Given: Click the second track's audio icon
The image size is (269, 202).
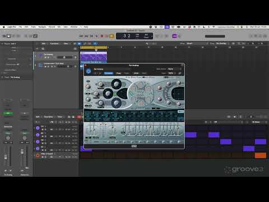Looking at the screenshot, I should click(40, 65).
